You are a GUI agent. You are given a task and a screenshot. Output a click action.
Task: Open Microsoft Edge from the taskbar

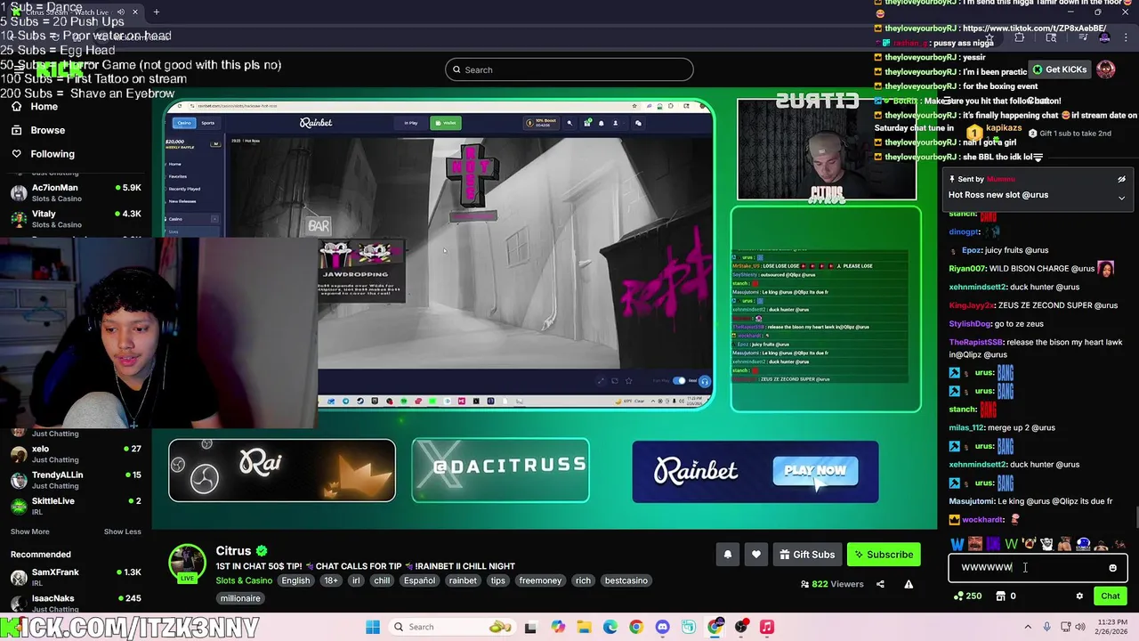pos(610,627)
